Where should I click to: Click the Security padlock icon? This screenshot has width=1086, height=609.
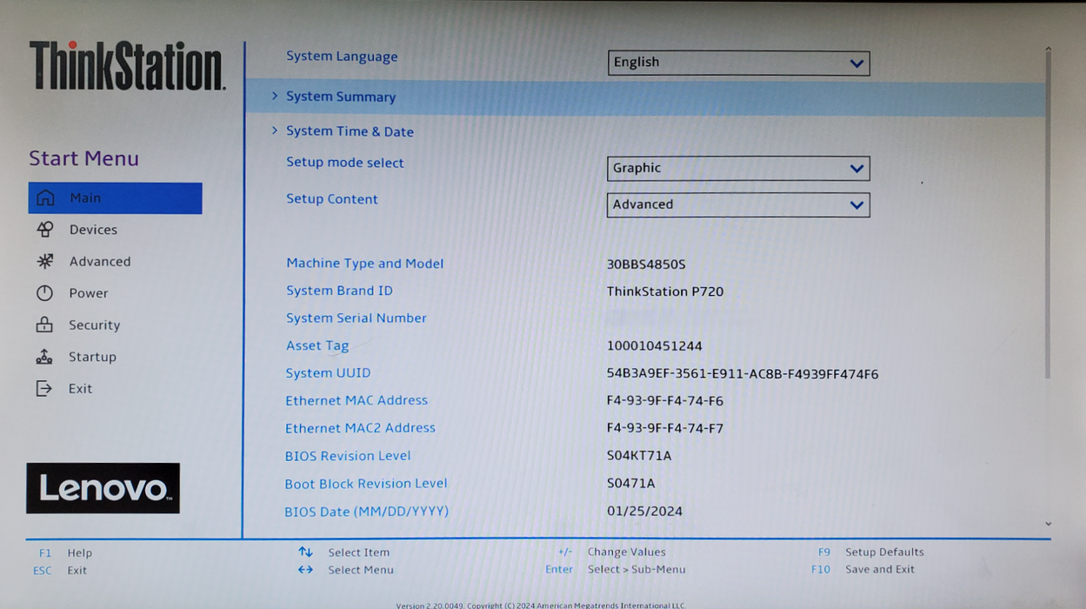click(44, 325)
